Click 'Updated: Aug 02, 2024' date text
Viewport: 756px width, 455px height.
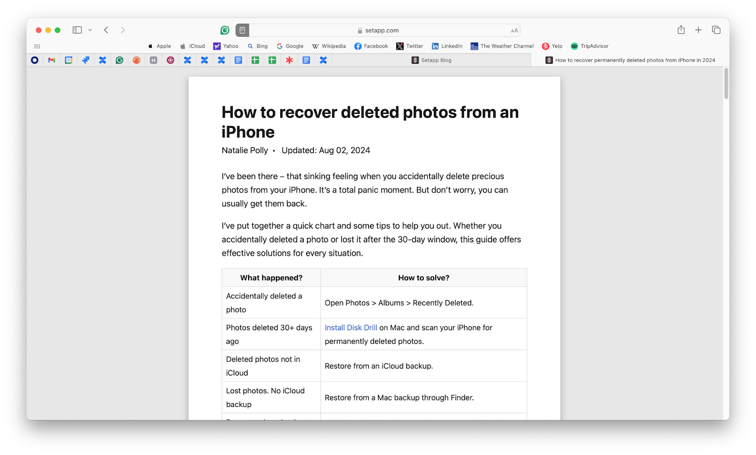pos(326,150)
